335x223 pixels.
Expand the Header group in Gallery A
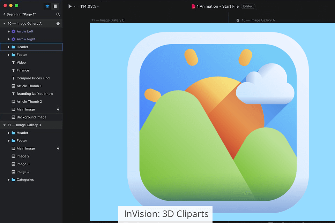pyautogui.click(x=9, y=47)
